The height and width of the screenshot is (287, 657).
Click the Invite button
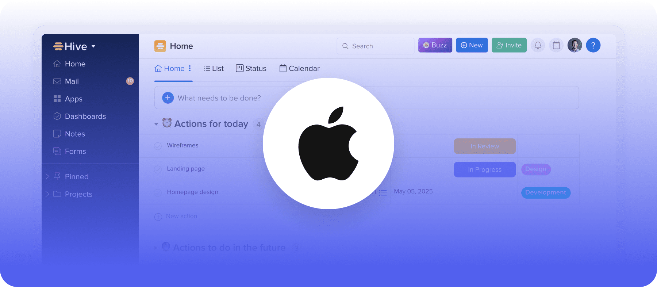509,45
